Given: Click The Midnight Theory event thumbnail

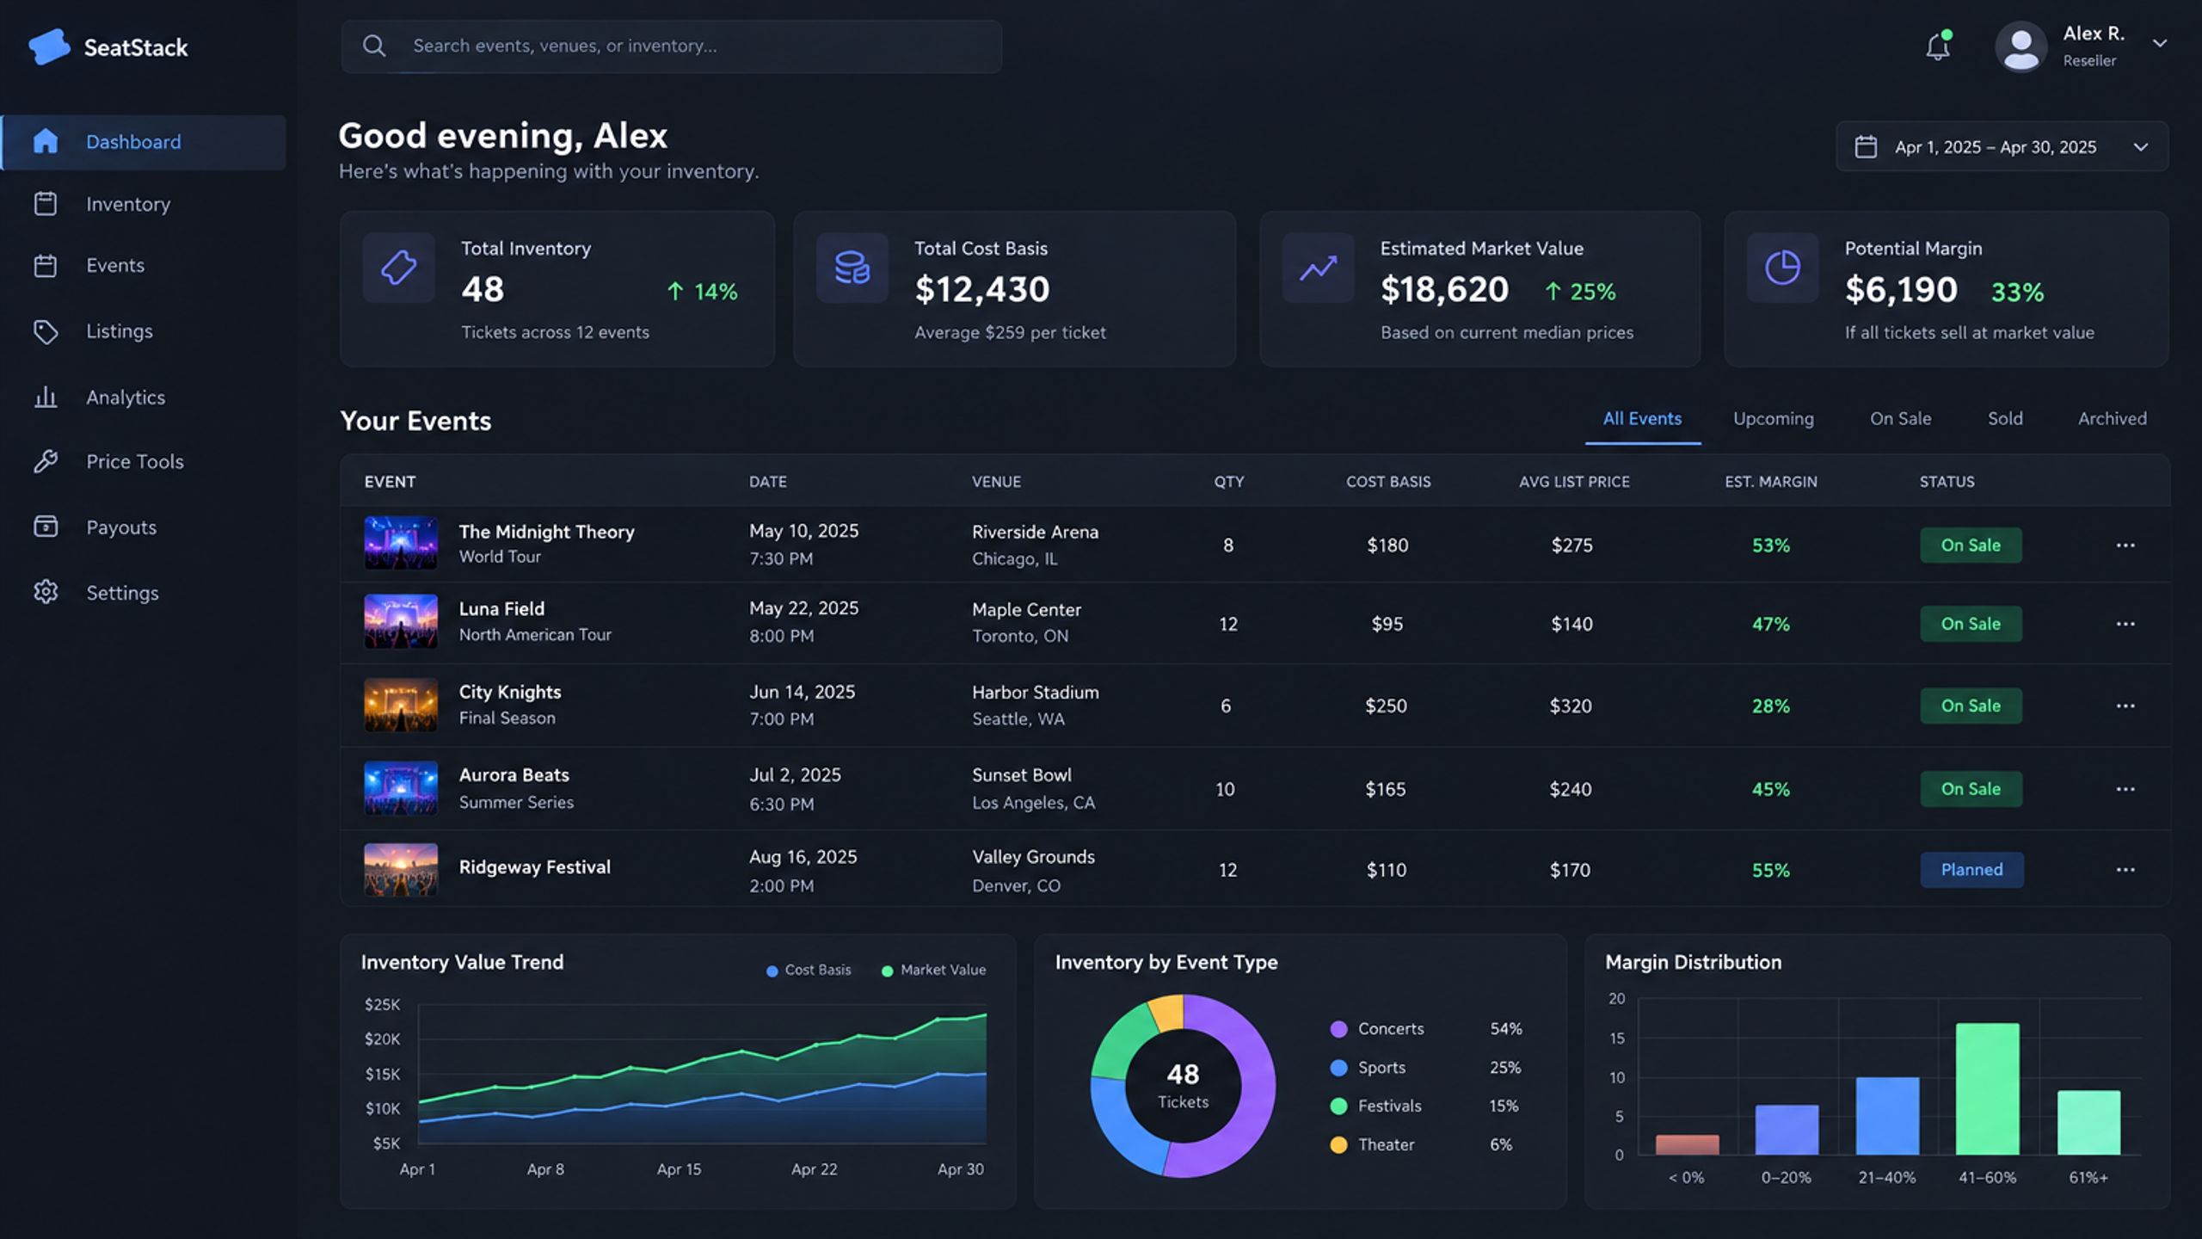Looking at the screenshot, I should point(401,543).
